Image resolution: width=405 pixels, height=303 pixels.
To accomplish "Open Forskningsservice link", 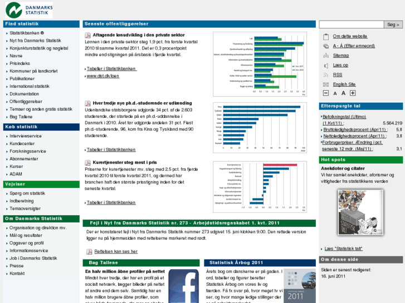I will point(28,151).
